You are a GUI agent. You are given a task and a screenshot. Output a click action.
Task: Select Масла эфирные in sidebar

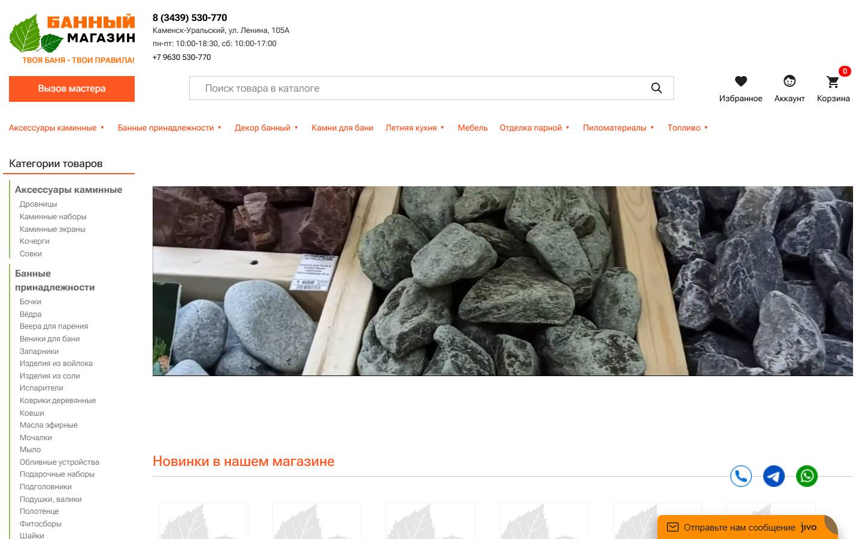click(x=48, y=425)
